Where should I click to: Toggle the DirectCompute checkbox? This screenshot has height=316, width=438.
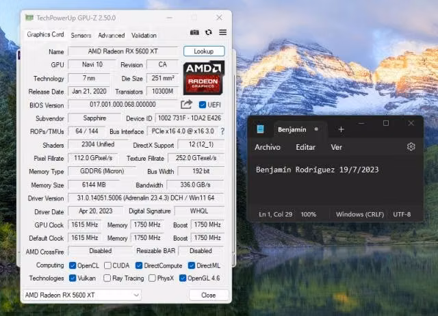click(139, 265)
